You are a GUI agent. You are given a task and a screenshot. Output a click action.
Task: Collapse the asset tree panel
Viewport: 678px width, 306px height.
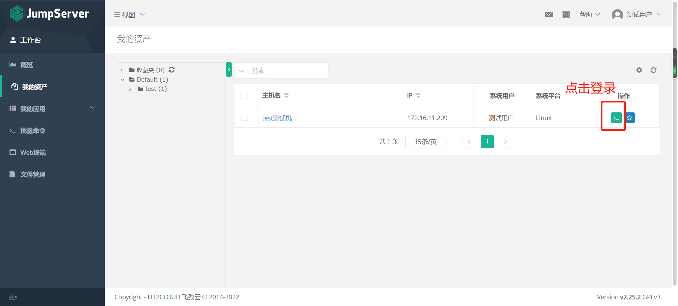click(x=229, y=70)
